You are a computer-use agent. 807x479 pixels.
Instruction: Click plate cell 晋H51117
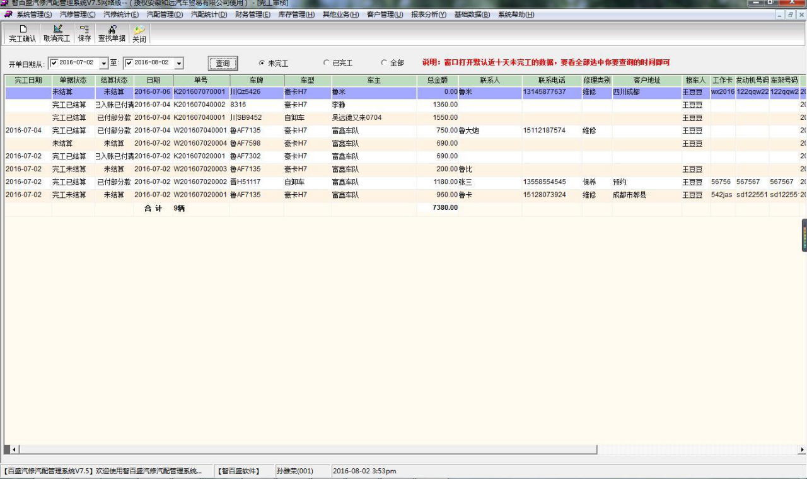[x=245, y=182]
